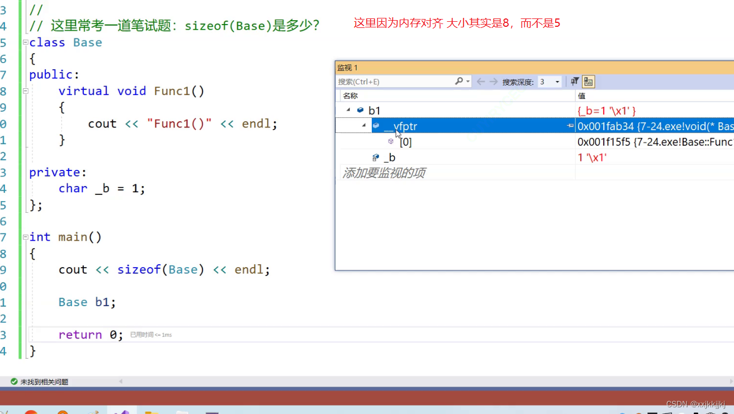
Task: Open the search options dropdown arrow
Action: 468,82
